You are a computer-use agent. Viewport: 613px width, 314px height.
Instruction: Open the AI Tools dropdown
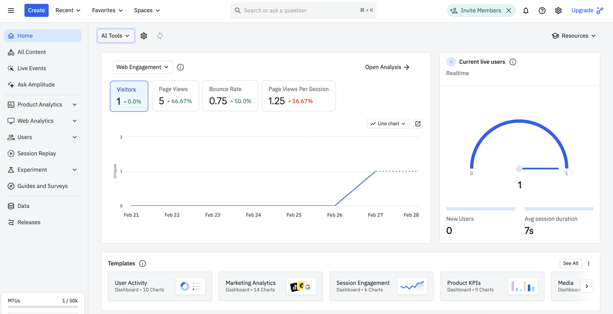tap(116, 36)
